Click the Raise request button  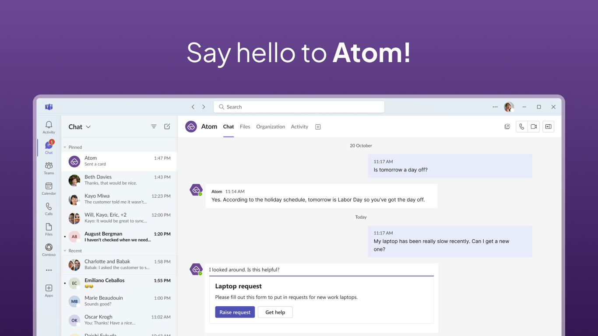click(235, 312)
